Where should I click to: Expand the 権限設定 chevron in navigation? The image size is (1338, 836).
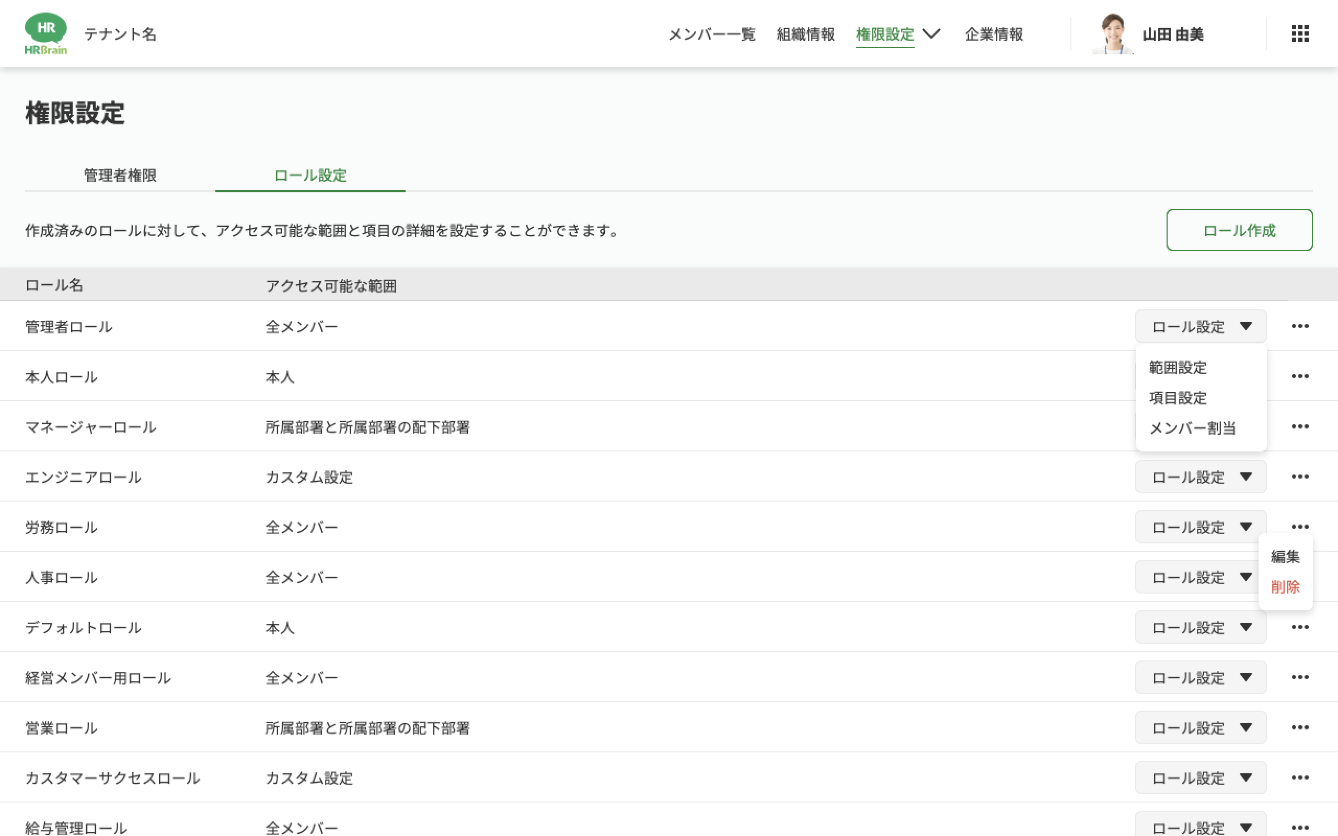pos(931,34)
